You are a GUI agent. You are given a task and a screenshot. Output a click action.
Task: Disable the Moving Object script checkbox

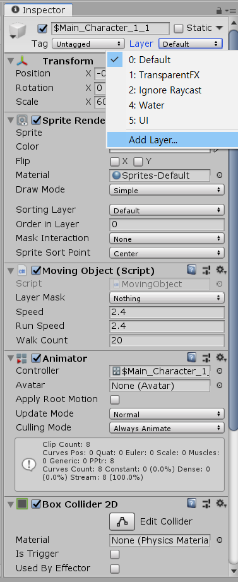(x=36, y=271)
